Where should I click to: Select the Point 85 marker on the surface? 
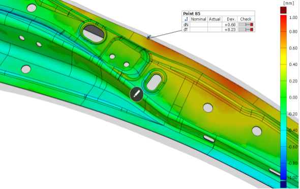click(148, 37)
